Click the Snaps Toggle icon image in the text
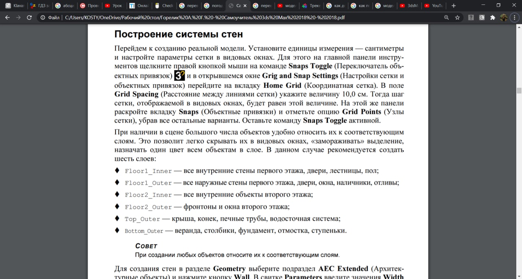Viewport: 522px width, 279px height. coord(179,76)
